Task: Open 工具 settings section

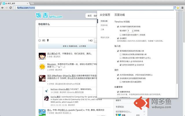Action: (102, 29)
